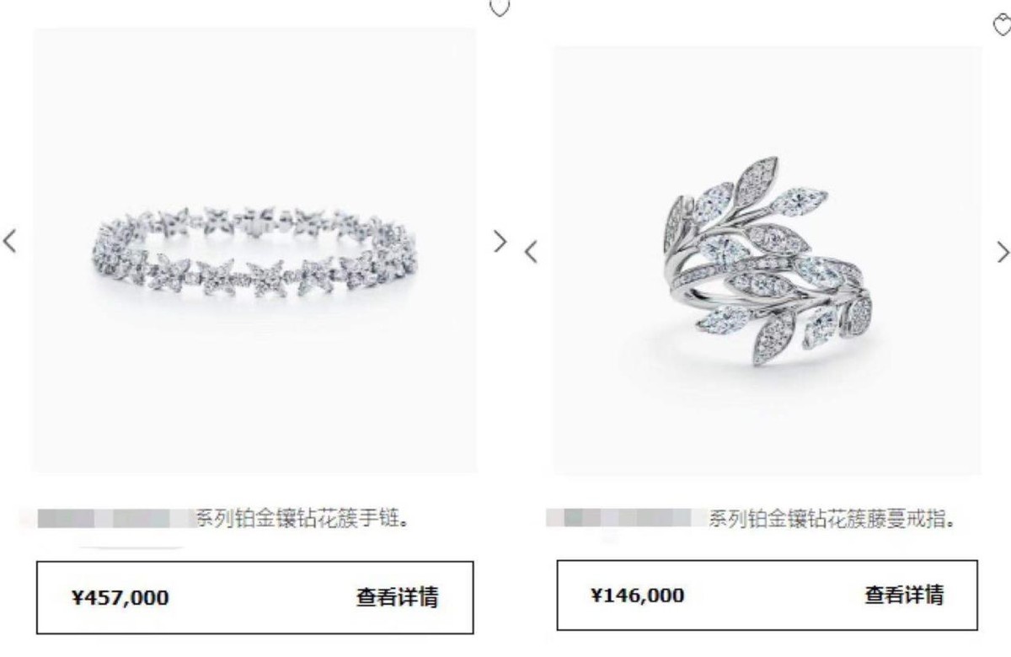Show previous photo of the diamond bracelet
1011x657 pixels.
click(x=10, y=241)
